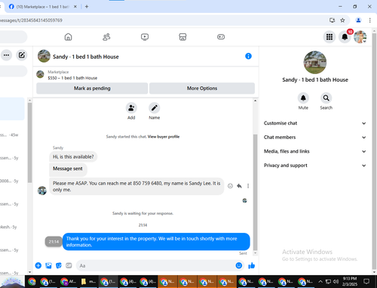
Task: Open a new browser tab
Action: (x=87, y=7)
